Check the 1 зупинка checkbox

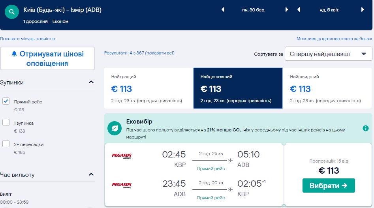pos(6,123)
